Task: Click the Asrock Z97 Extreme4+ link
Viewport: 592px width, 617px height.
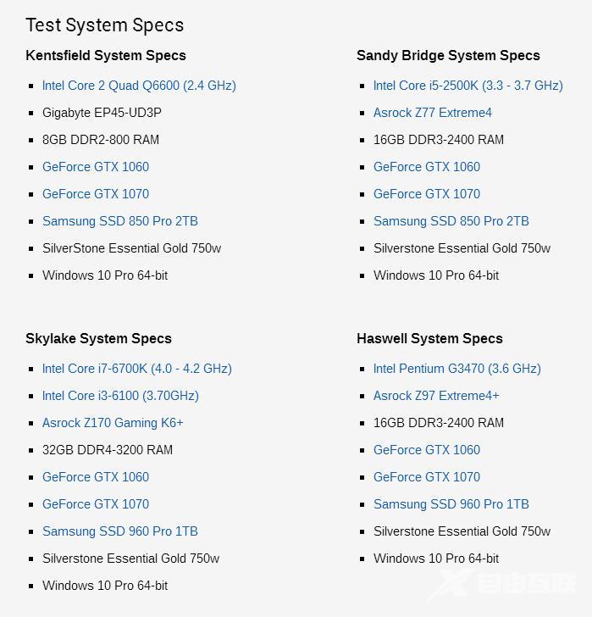Action: (436, 396)
